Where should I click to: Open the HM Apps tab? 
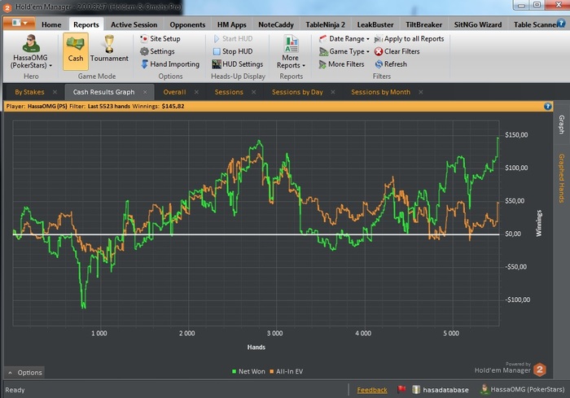tap(231, 24)
